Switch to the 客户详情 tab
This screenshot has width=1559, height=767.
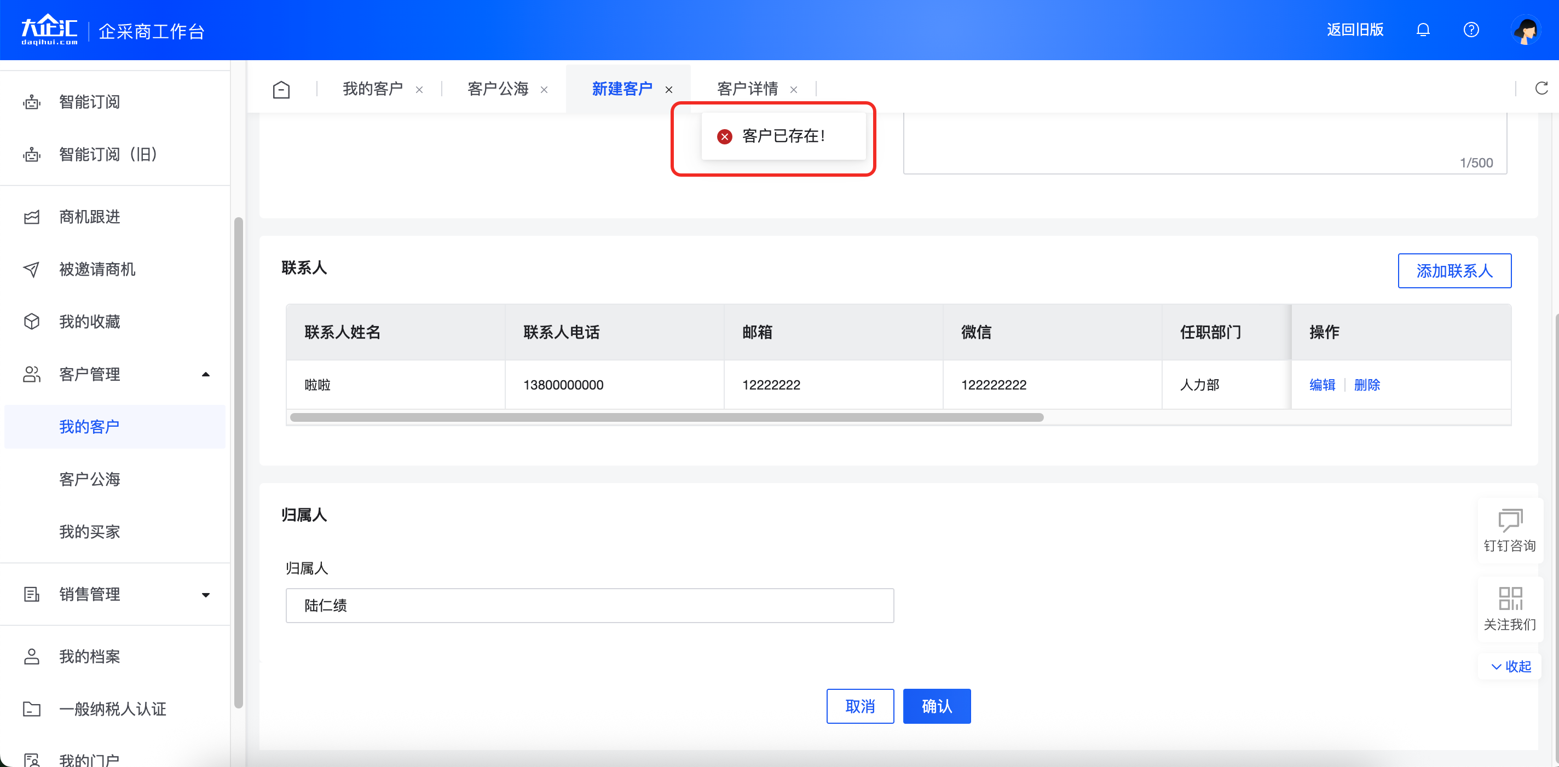pyautogui.click(x=747, y=89)
